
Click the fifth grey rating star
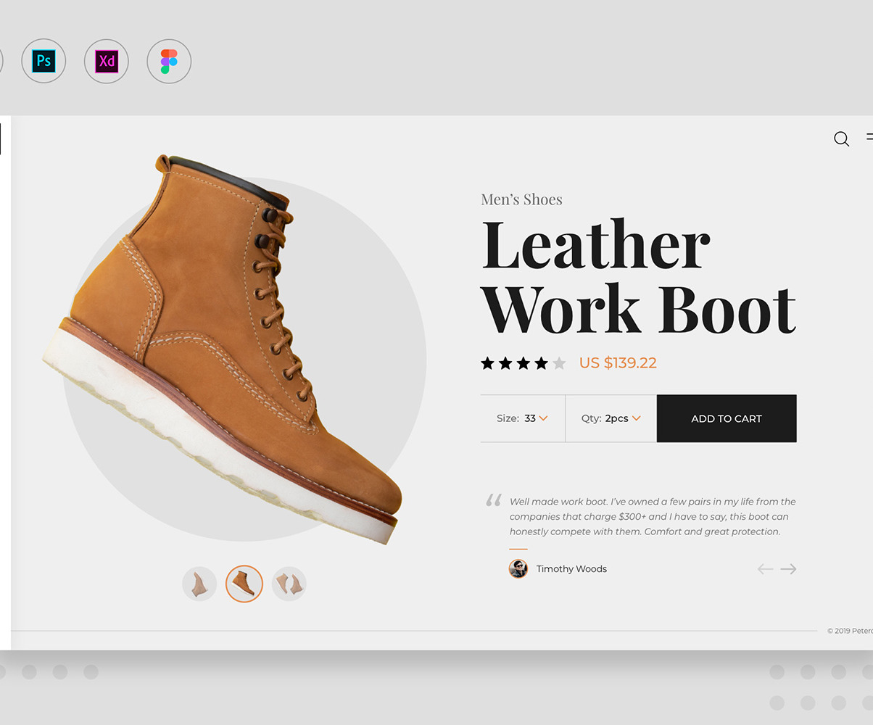[x=559, y=363]
